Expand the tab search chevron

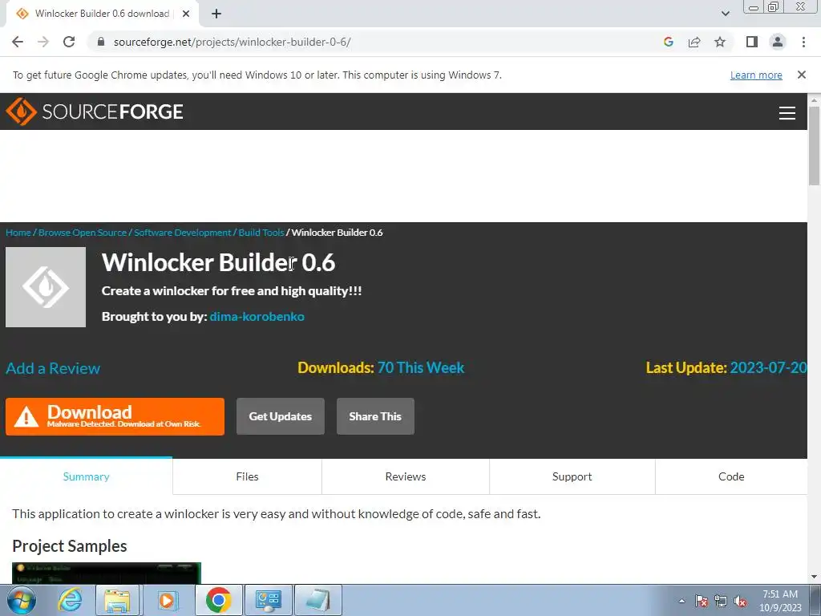click(725, 14)
